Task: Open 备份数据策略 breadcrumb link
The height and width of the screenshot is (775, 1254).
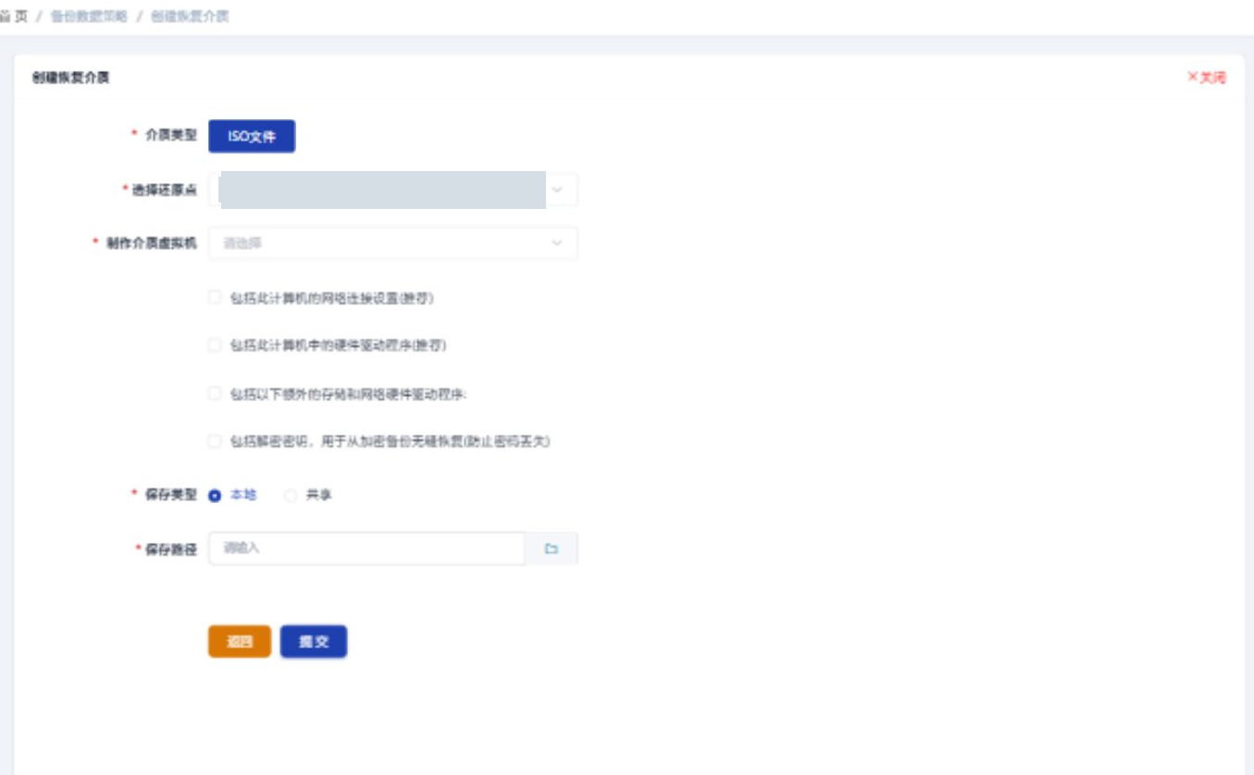Action: point(89,17)
